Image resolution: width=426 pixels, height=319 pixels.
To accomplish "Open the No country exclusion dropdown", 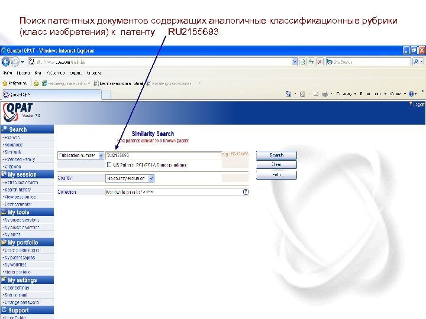I will [130, 178].
